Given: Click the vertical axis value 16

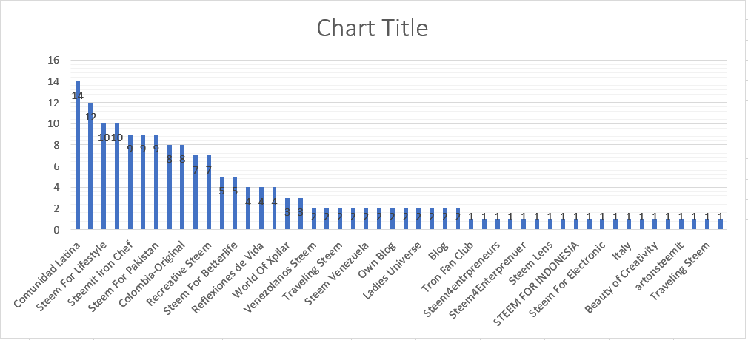Looking at the screenshot, I should [53, 61].
